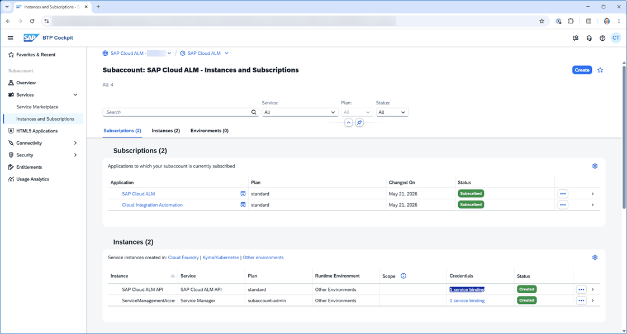Bookmark this page with browser star

pos(542,21)
